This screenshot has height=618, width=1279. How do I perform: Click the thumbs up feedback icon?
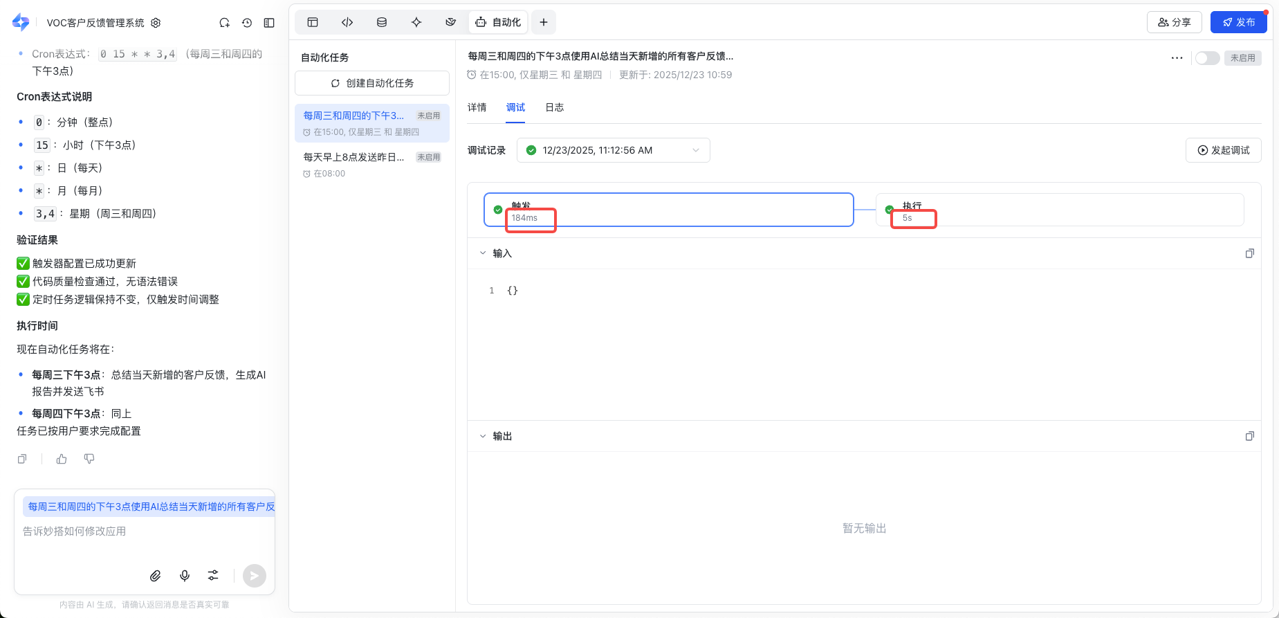tap(62, 459)
